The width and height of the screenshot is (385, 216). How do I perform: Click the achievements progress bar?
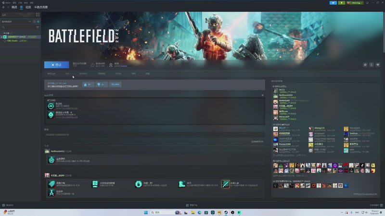(127, 66)
